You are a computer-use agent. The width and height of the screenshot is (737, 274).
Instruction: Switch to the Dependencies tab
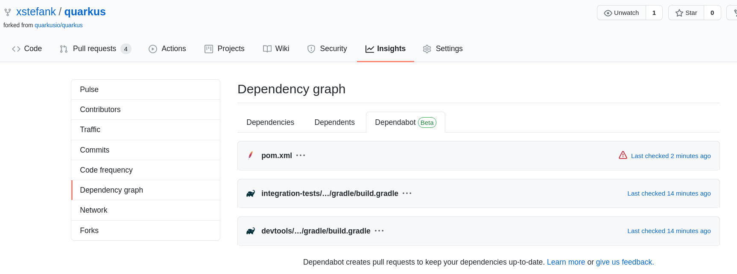tap(270, 122)
